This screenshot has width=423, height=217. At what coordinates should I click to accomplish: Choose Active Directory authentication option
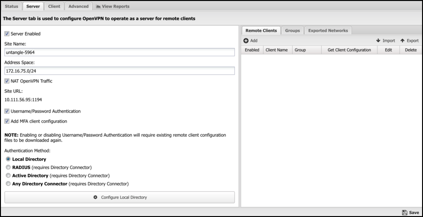click(8, 176)
